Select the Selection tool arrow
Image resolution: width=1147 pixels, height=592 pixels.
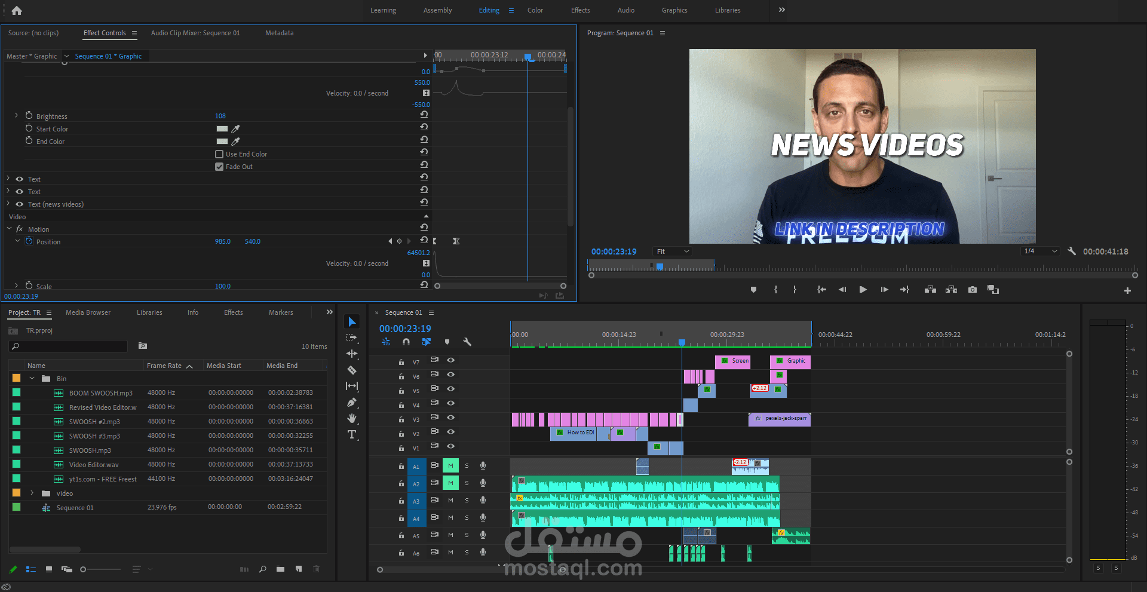(352, 322)
